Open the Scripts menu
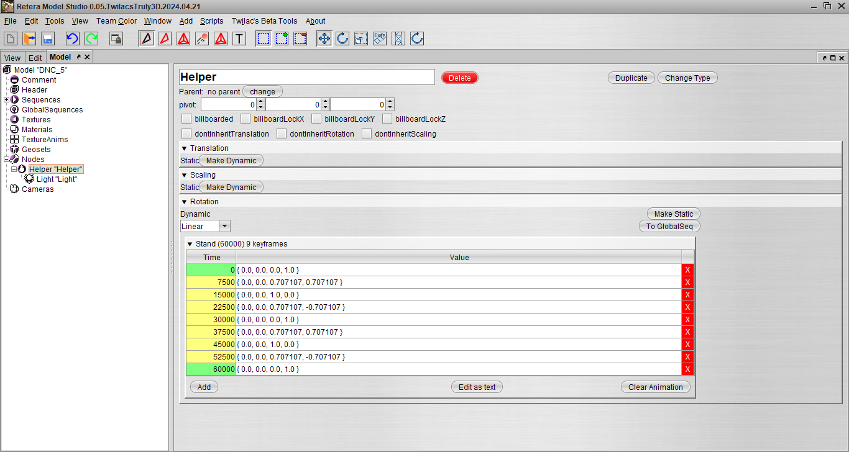This screenshot has width=849, height=452. point(211,21)
